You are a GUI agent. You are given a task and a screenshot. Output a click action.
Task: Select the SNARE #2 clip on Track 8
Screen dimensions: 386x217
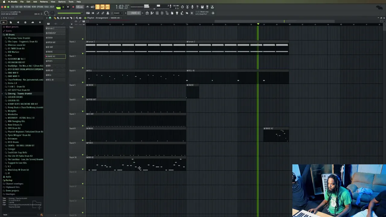tap(276, 134)
